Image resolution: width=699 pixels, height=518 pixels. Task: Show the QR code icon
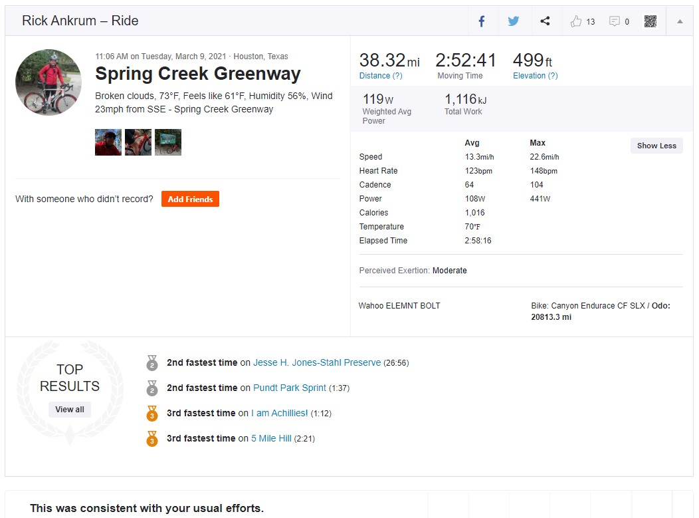pyautogui.click(x=650, y=21)
